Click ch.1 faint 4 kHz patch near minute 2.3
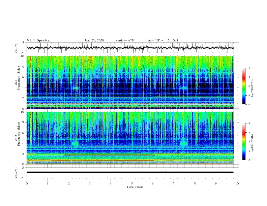267x206 pixels. tap(75, 88)
